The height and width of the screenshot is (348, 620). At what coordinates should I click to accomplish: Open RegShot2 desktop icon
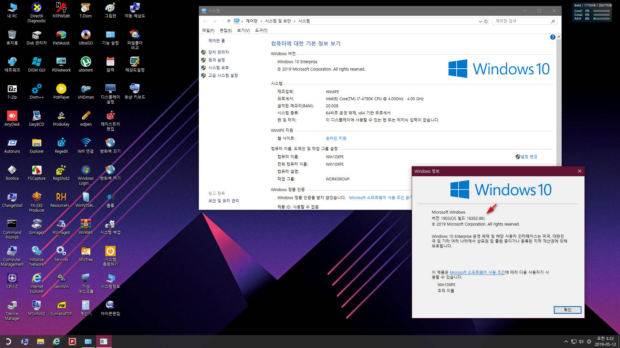point(61,173)
